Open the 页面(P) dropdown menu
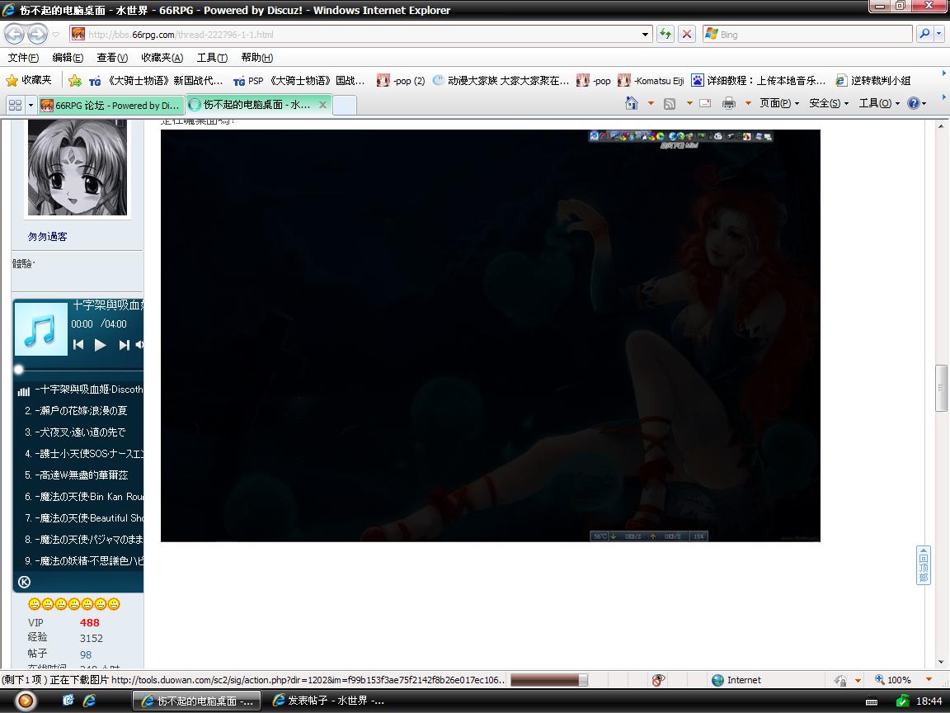 779,104
